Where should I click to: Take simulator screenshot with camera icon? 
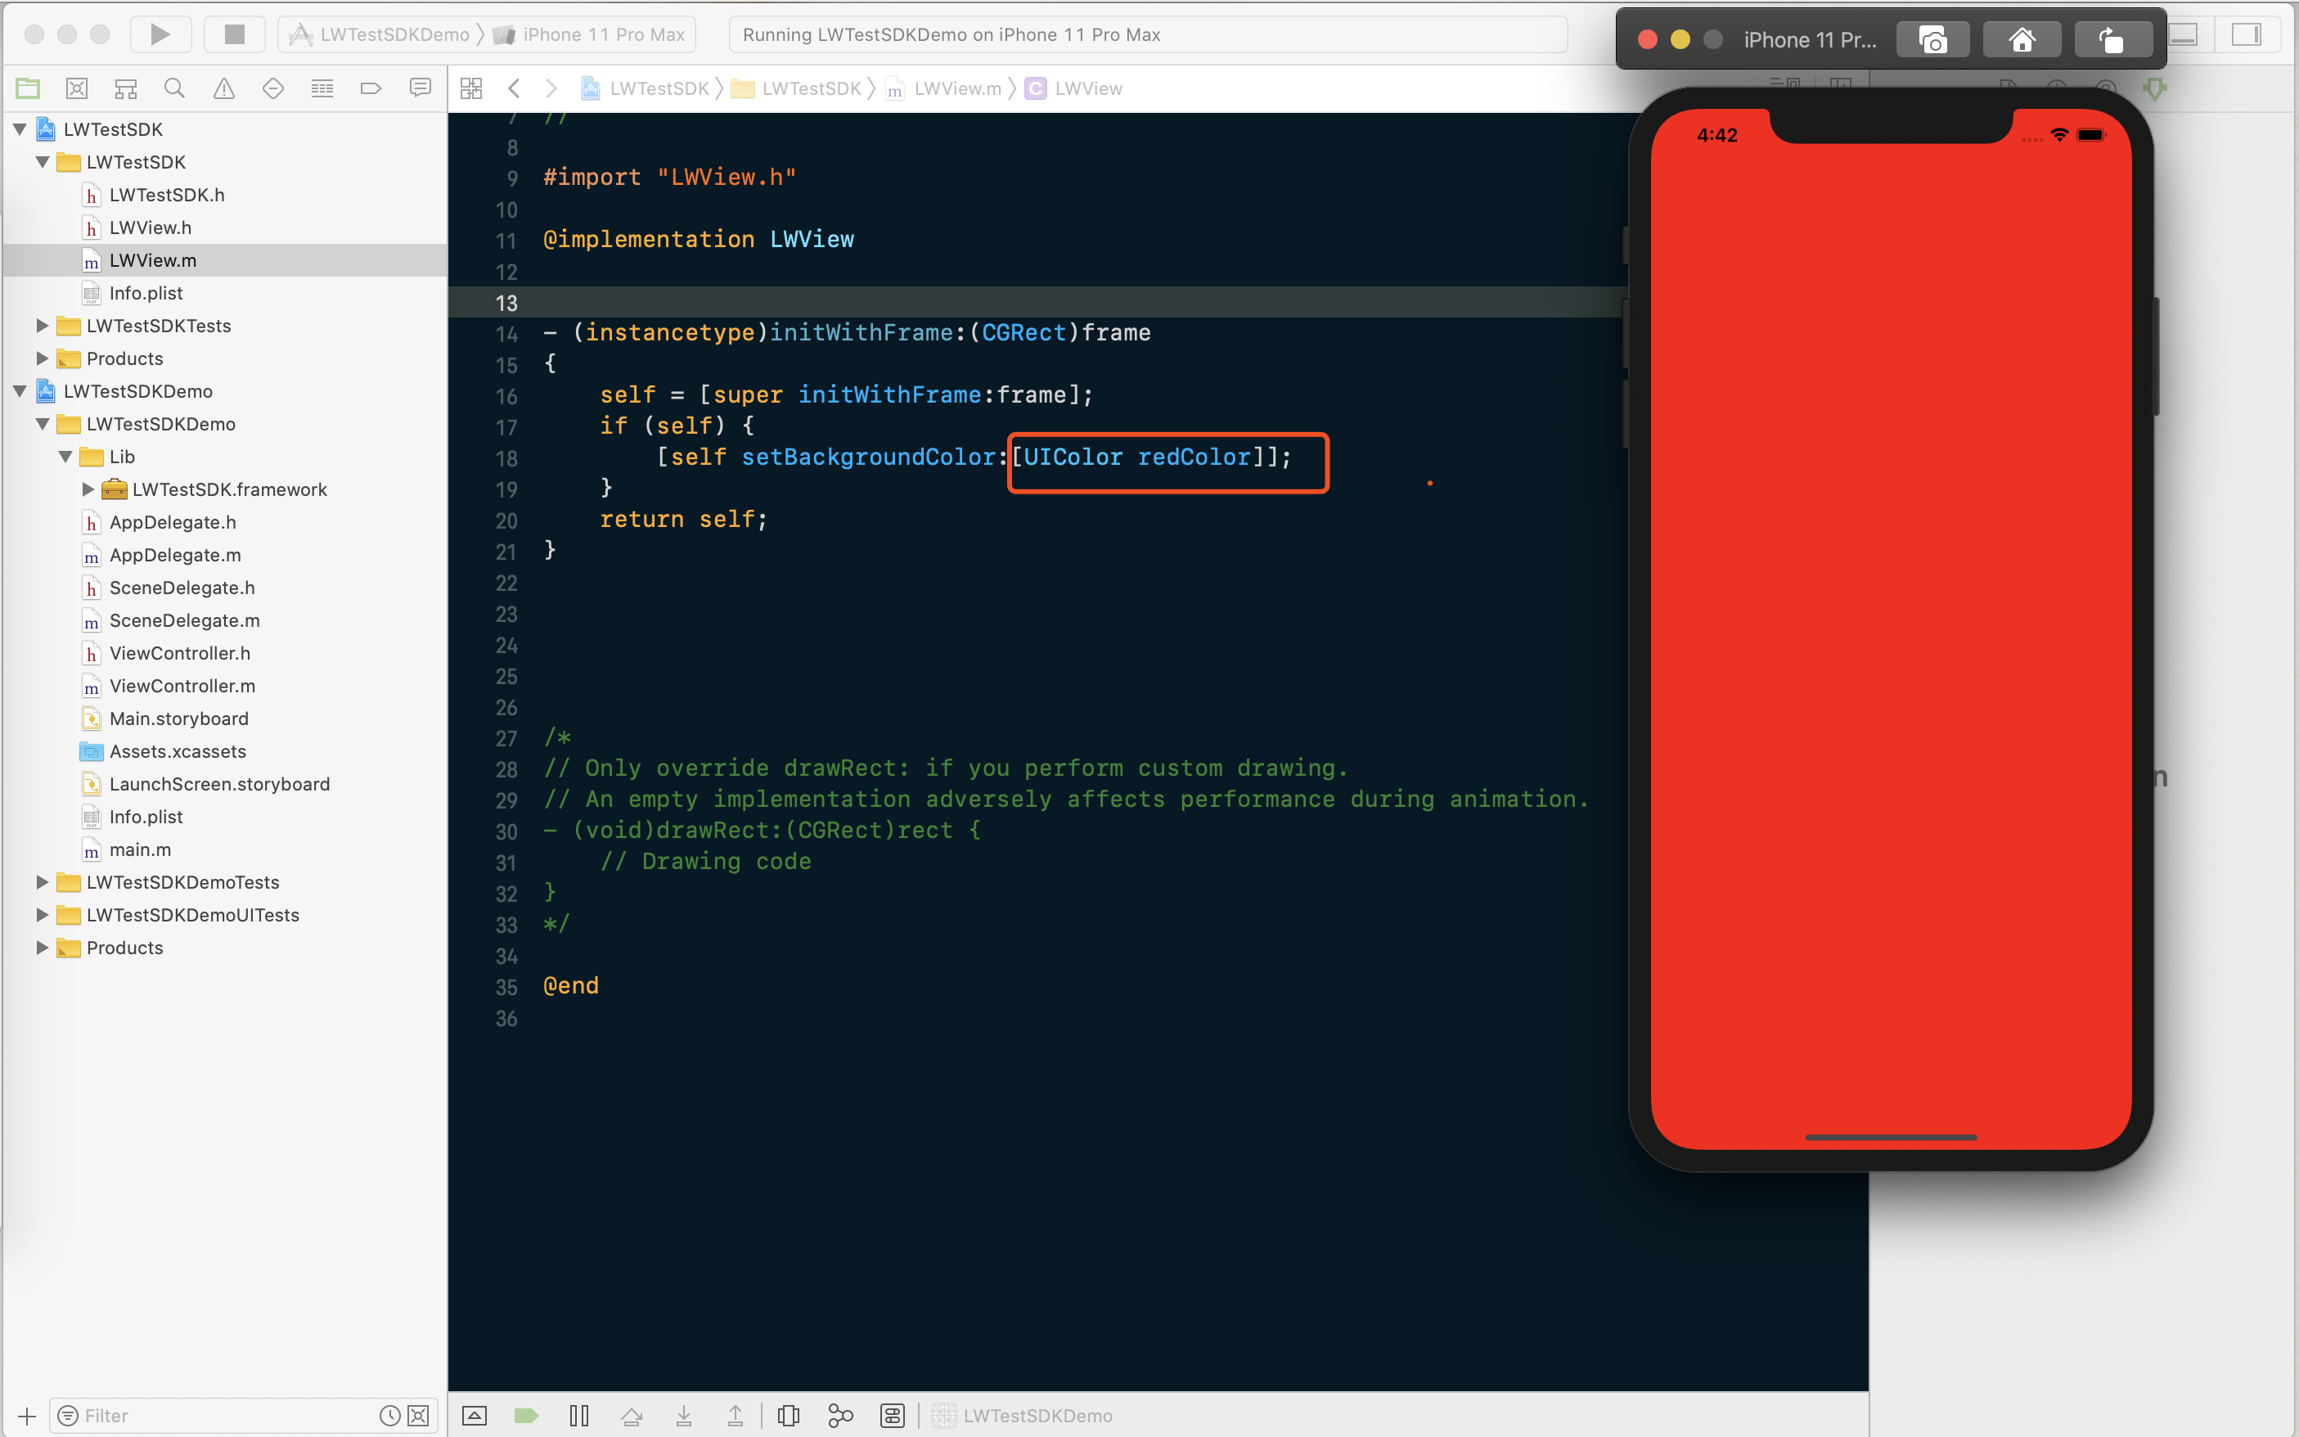coord(1932,40)
